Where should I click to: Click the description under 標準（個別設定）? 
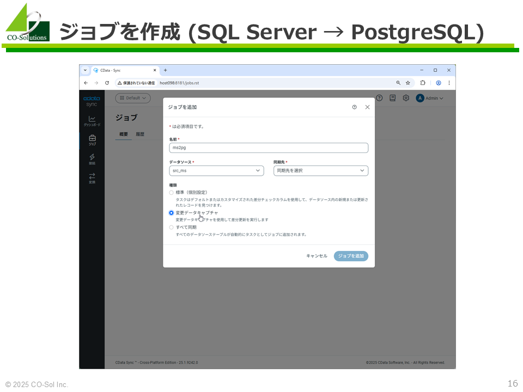coord(272,203)
